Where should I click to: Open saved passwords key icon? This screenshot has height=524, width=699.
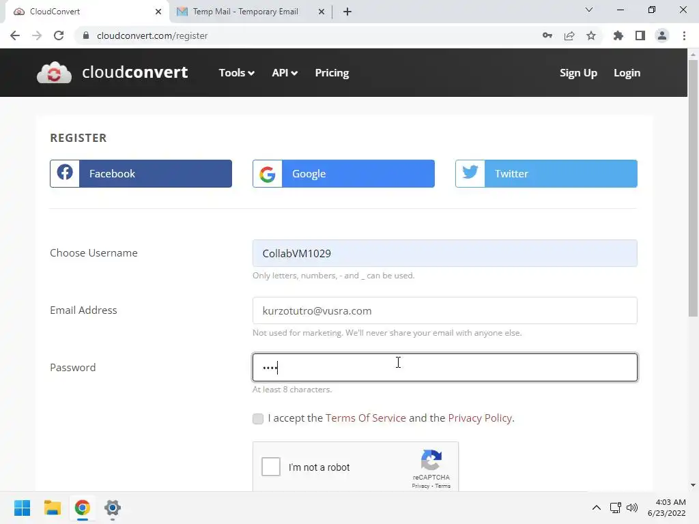click(x=547, y=35)
